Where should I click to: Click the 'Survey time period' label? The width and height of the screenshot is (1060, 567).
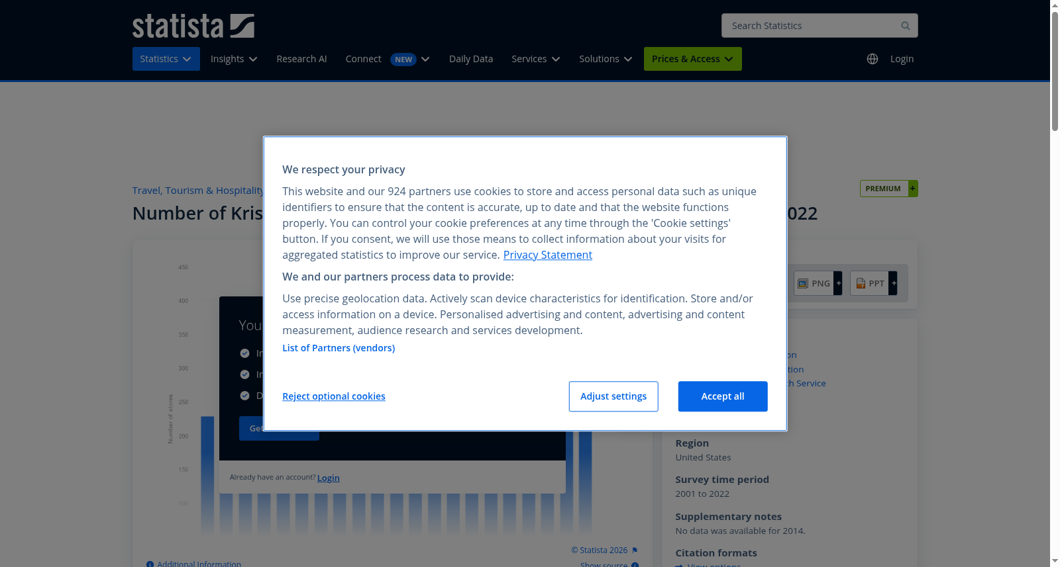tap(722, 480)
